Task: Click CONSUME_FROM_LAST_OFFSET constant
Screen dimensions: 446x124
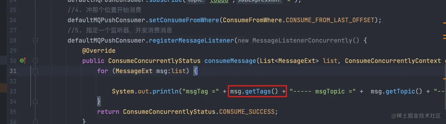Action: coord(330,20)
